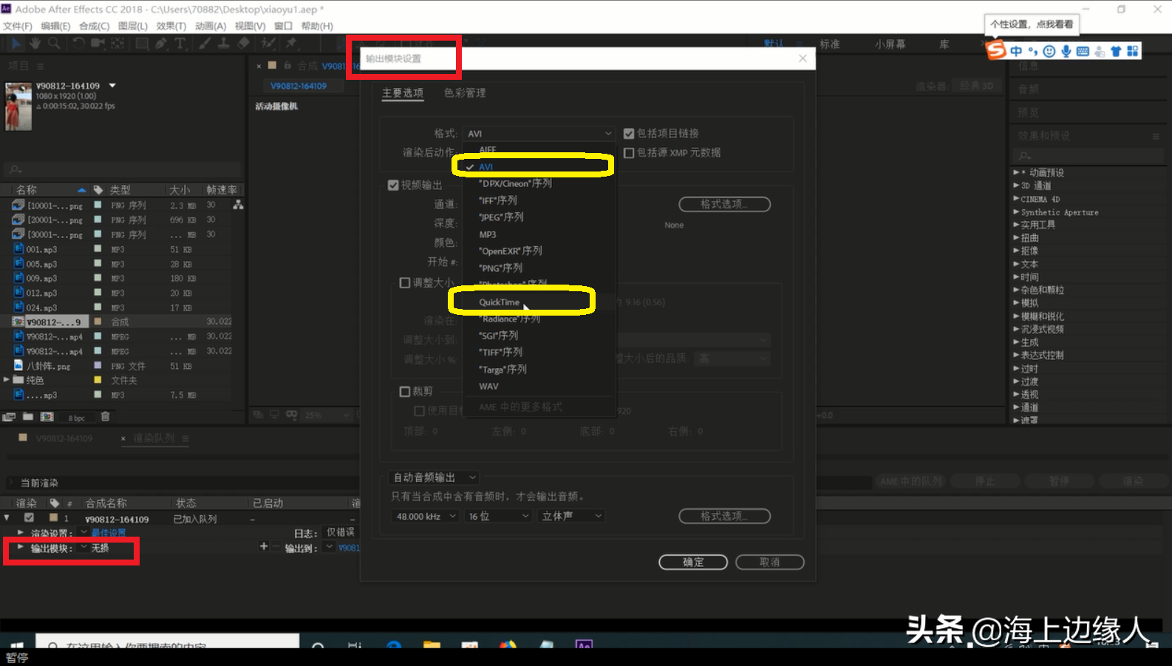Screen dimensions: 1172x666
Task: Click audio Format Options button
Action: click(x=725, y=516)
